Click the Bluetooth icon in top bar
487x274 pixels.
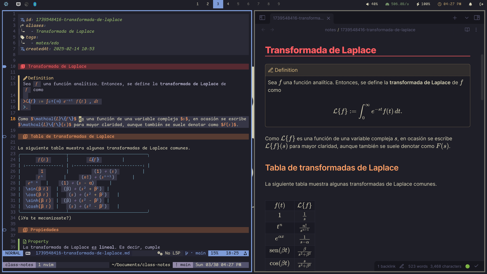35,4
